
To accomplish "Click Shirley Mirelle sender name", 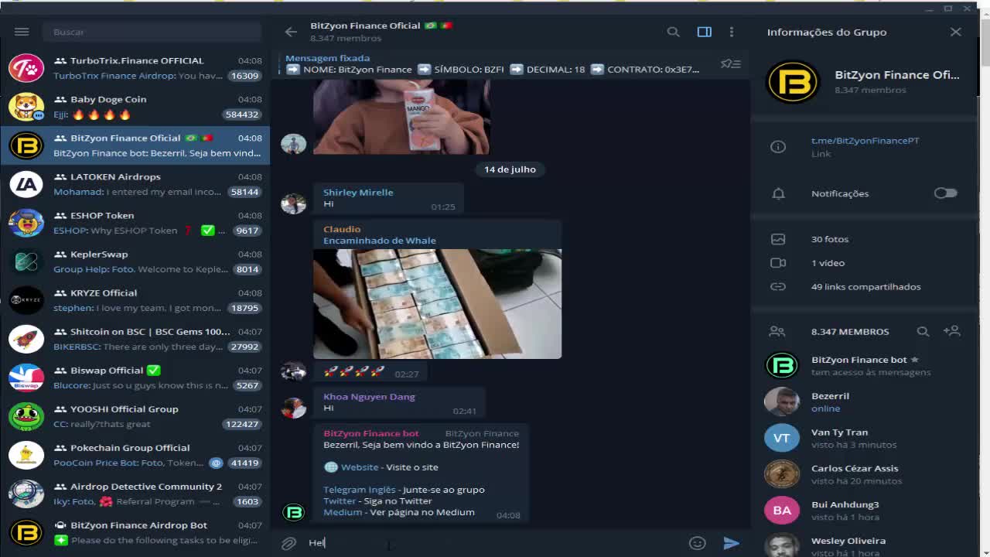I will click(x=358, y=193).
